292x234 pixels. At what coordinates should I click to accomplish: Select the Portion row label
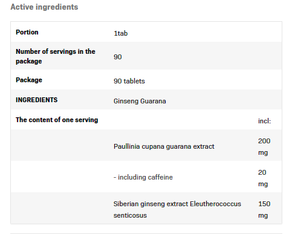point(27,32)
